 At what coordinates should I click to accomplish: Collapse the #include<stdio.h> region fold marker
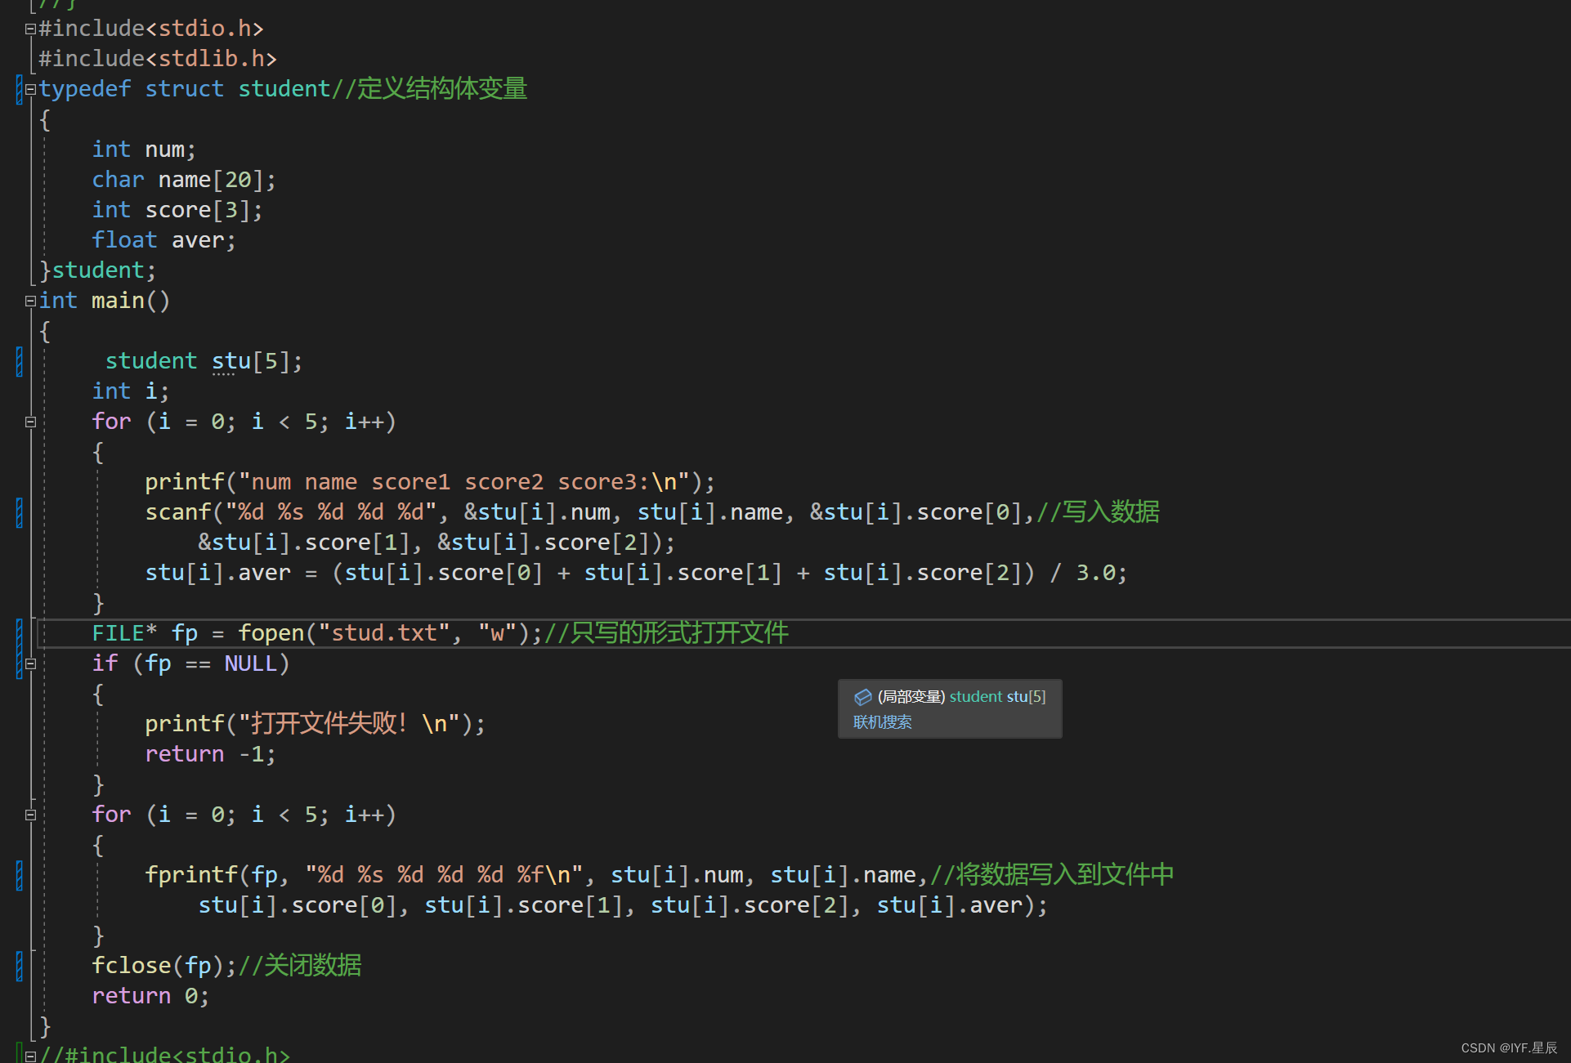[30, 29]
